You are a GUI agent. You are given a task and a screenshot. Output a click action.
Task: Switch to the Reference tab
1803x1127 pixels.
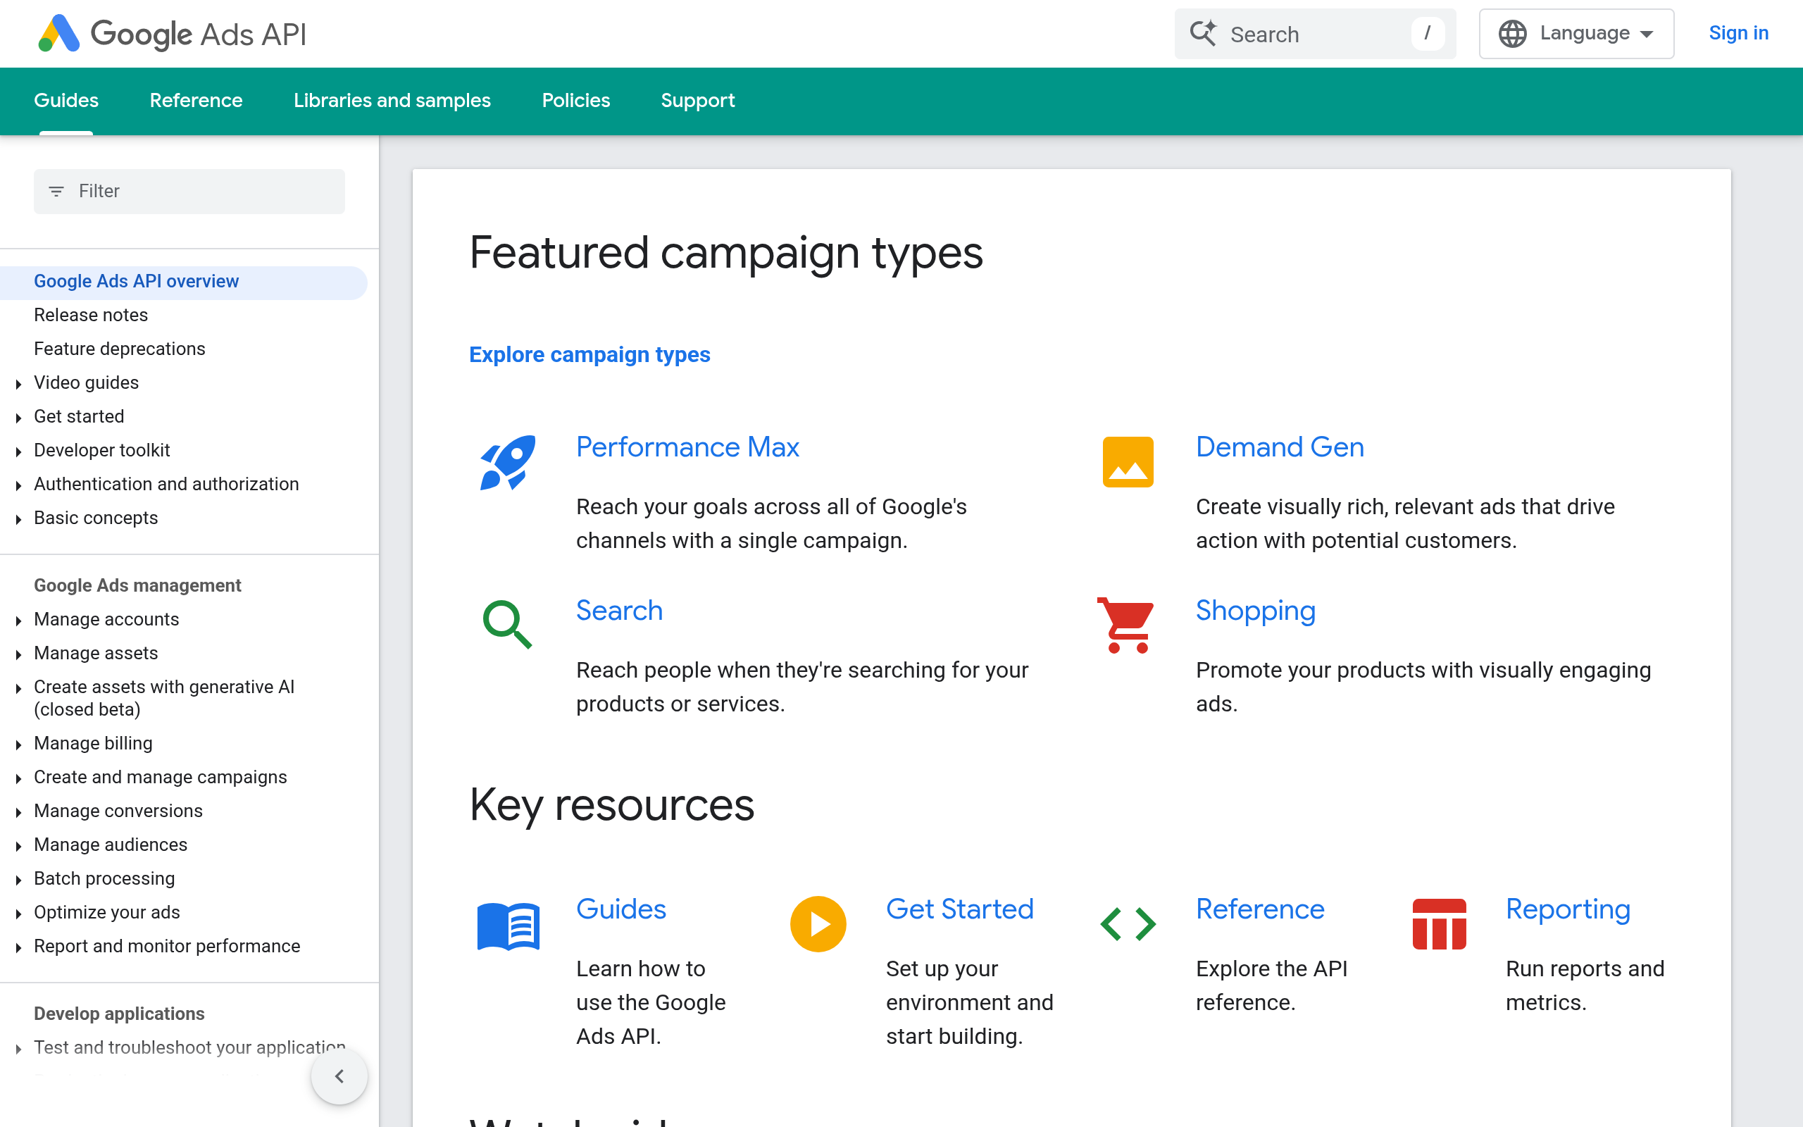pyautogui.click(x=196, y=101)
